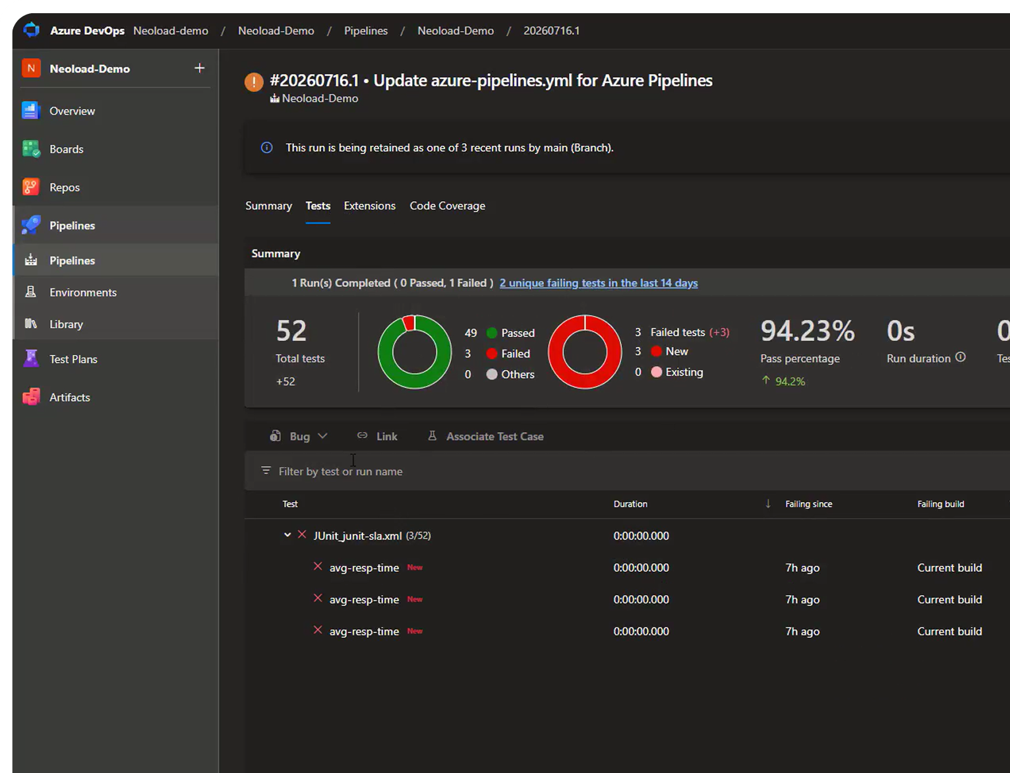
Task: Open the Extensions tab
Action: coord(369,206)
